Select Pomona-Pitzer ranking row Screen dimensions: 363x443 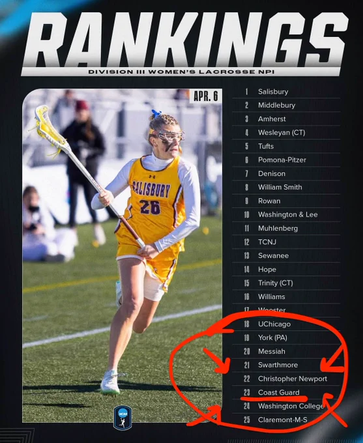(x=286, y=160)
